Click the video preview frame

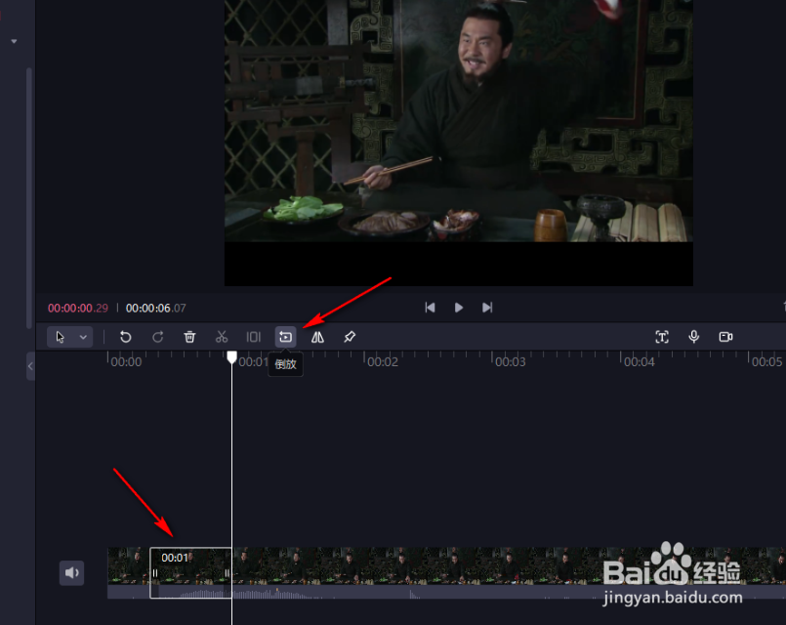(x=459, y=143)
